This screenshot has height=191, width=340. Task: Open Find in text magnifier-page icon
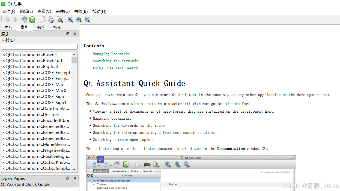[x=60, y=20]
